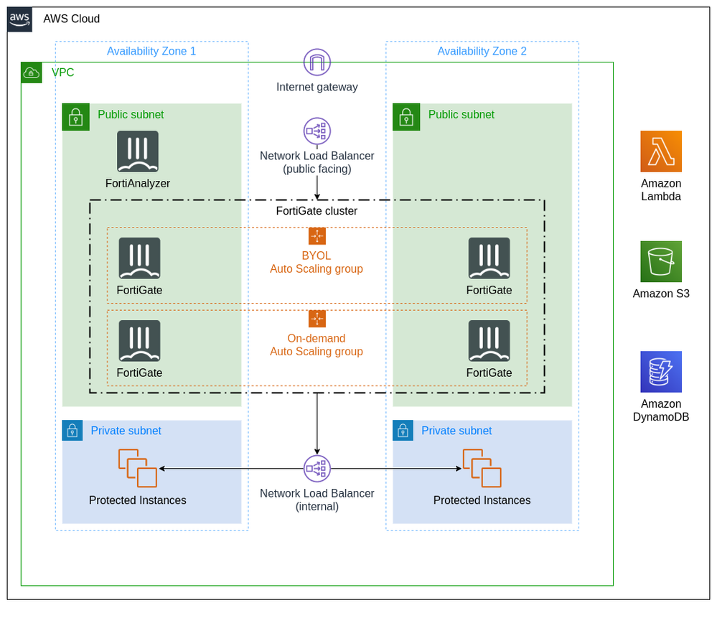The width and height of the screenshot is (717, 641).
Task: Click the Amazon Lambda icon
Action: (660, 151)
